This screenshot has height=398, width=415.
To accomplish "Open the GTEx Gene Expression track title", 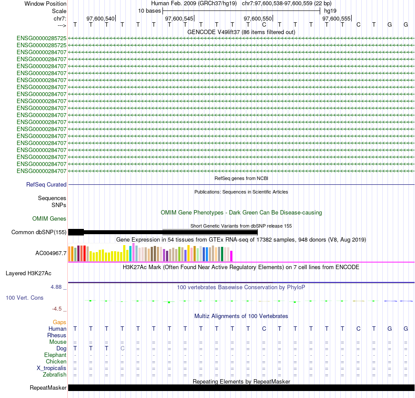I will (241, 240).
